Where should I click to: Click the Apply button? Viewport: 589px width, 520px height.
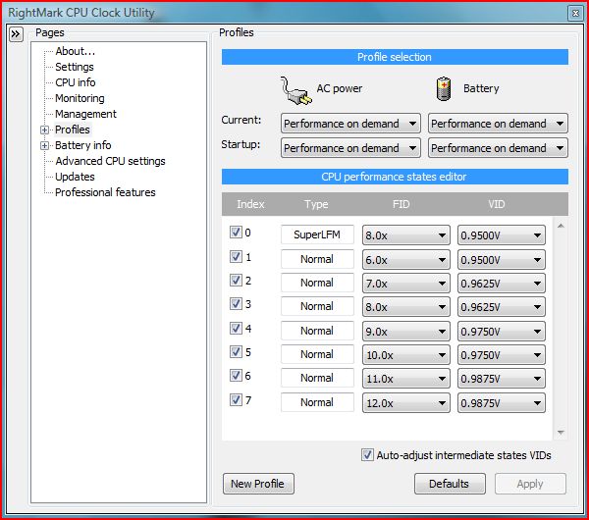click(530, 484)
